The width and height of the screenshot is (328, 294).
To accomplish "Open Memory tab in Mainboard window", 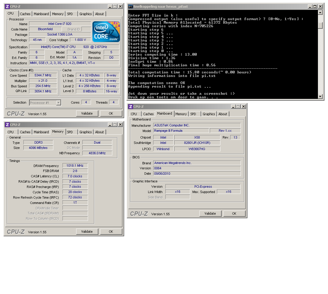I will [181, 114].
